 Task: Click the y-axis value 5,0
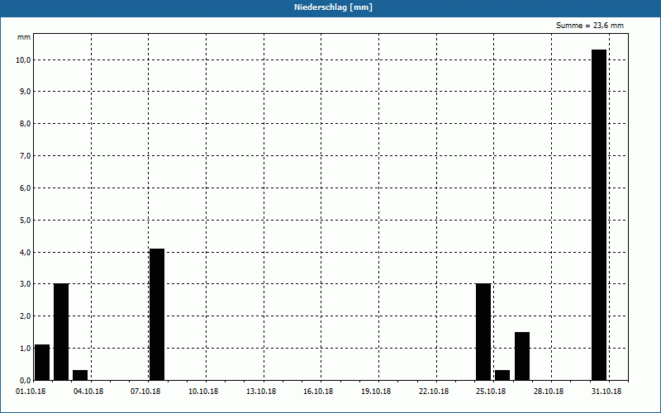(x=26, y=220)
